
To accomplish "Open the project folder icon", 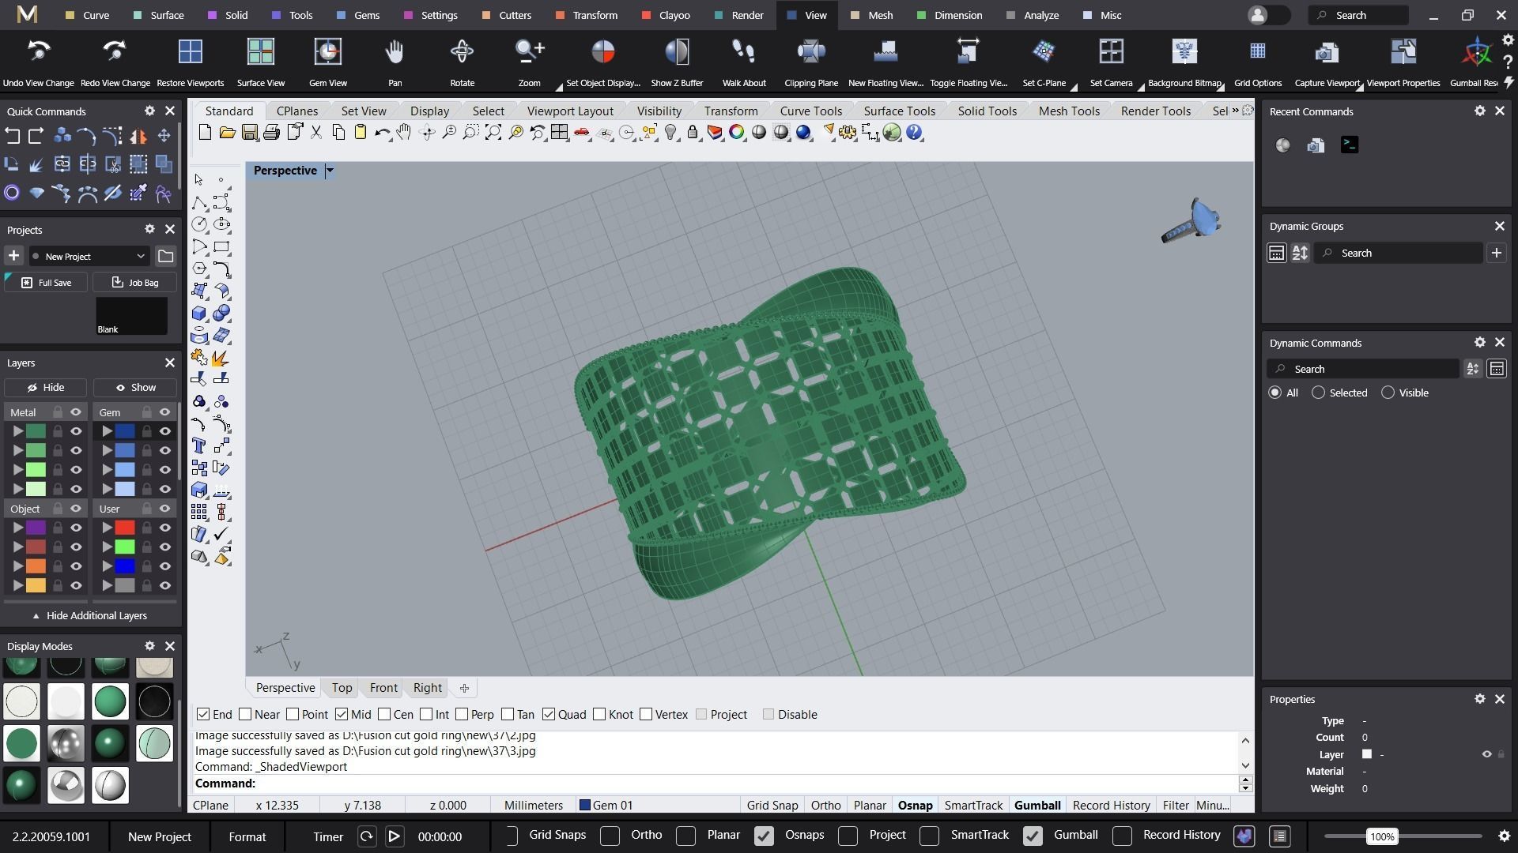I will pyautogui.click(x=165, y=256).
